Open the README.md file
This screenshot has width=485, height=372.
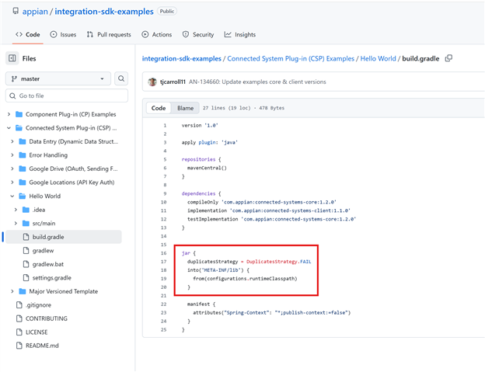pyautogui.click(x=42, y=346)
